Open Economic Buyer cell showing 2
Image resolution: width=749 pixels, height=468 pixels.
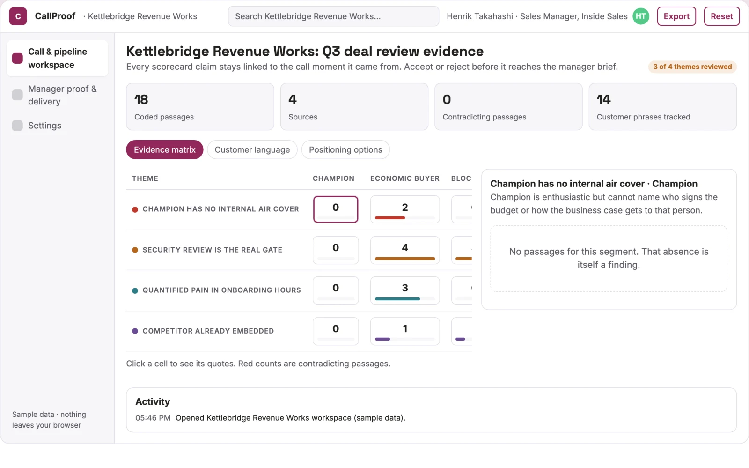point(405,209)
